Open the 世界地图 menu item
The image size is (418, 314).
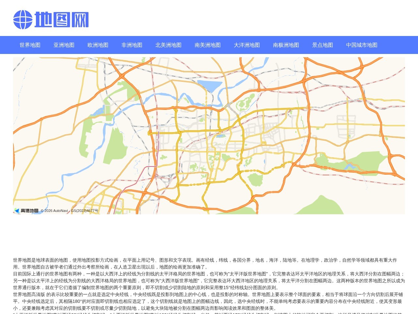coord(30,45)
